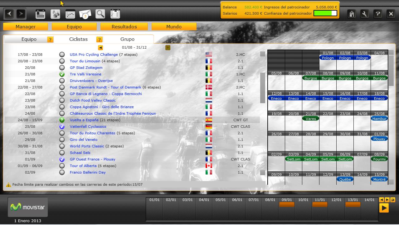Image resolution: width=399 pixels, height=225 pixels.
Task: Click the USA Pro Cycling Challenge link
Action: (x=94, y=55)
